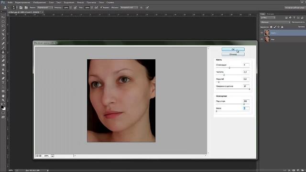Open the layer filter kind dropdown
Screen dimensions: 306x172
pyautogui.click(x=268, y=18)
